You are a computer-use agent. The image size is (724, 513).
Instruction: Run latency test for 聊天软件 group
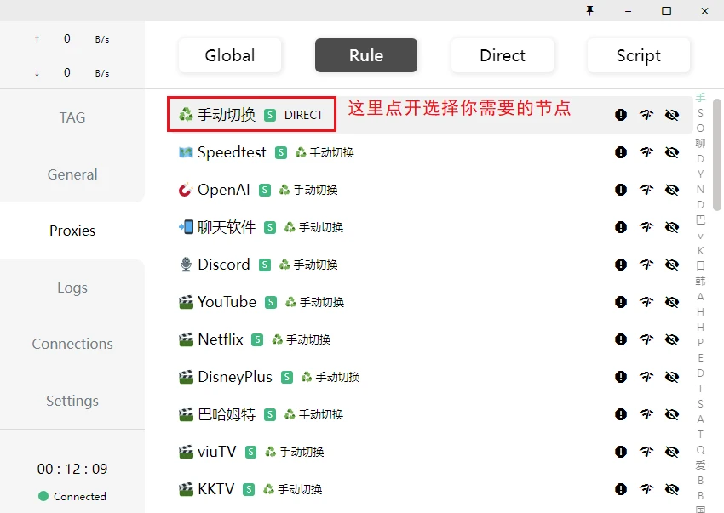tap(646, 227)
